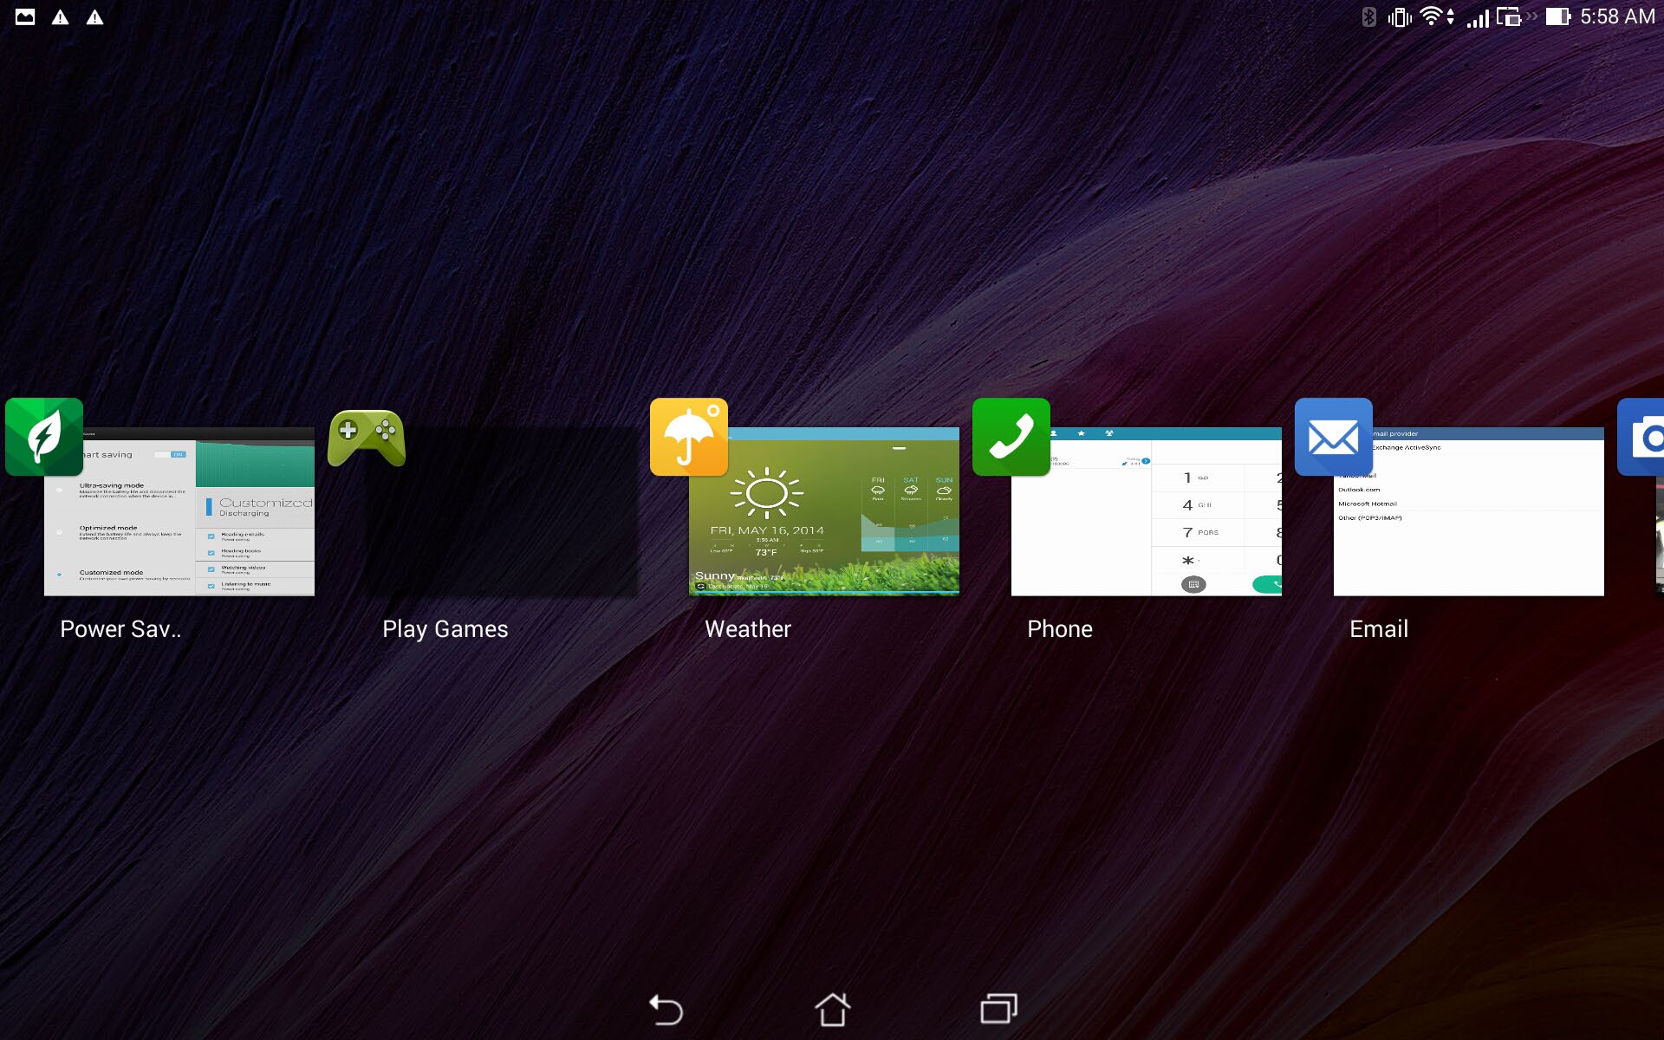Click the 'Play Games' label
The height and width of the screenshot is (1040, 1664).
445,629
